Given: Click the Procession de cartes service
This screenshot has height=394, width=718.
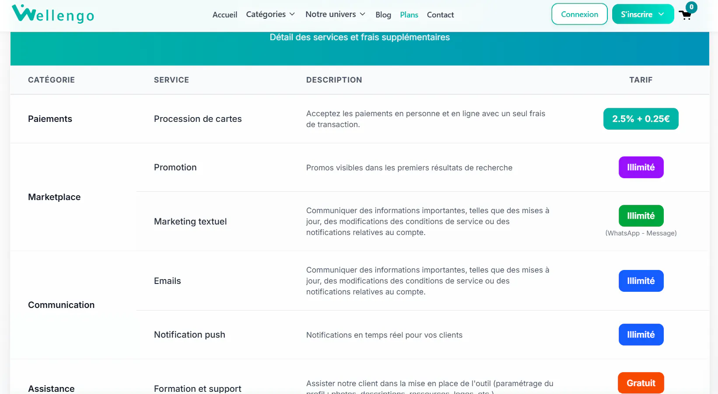Looking at the screenshot, I should (198, 119).
